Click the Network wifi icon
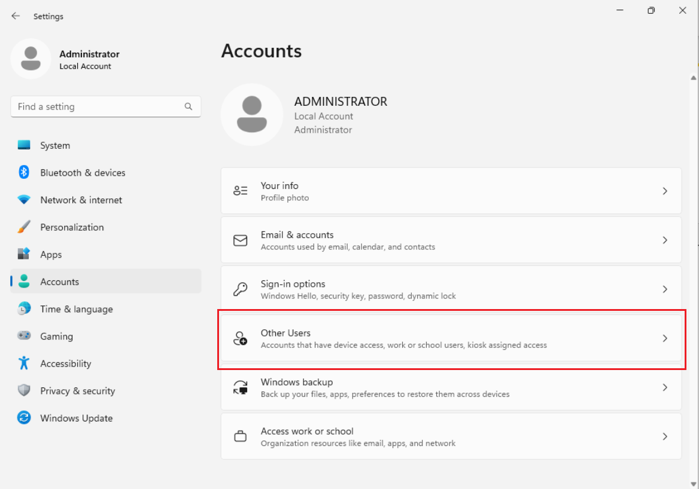The width and height of the screenshot is (699, 489). (24, 200)
